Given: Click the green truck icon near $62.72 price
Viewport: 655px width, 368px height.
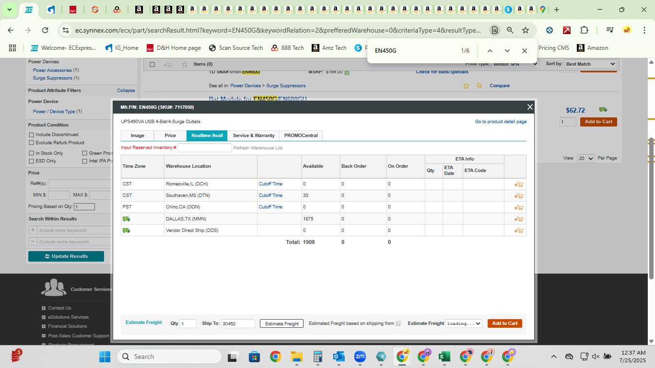Looking at the screenshot, I should [603, 110].
